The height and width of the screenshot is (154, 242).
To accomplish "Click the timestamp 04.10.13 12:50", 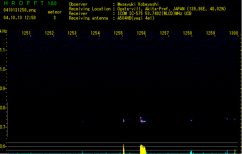I will [20, 18].
